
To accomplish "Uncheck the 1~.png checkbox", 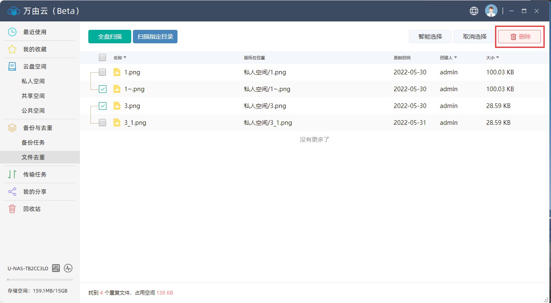I will point(103,89).
